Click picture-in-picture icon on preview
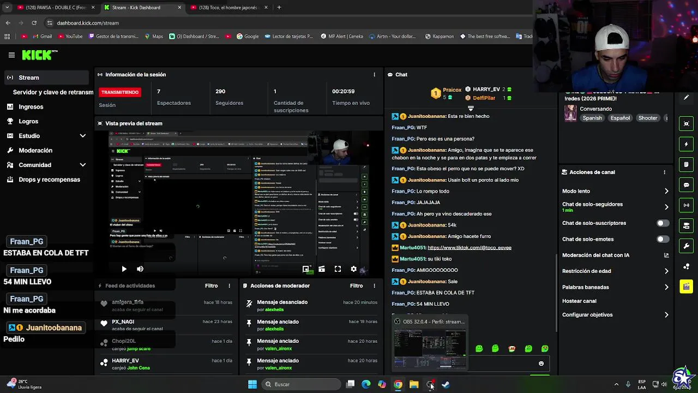698x393 pixels. [306, 269]
